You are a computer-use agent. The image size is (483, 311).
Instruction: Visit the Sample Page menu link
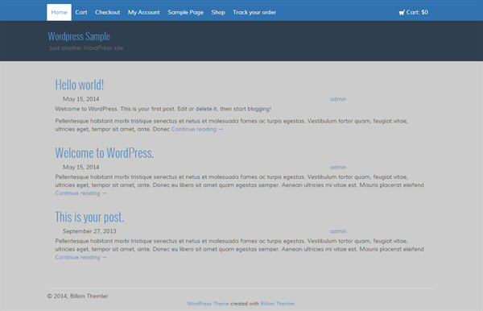coord(185,12)
